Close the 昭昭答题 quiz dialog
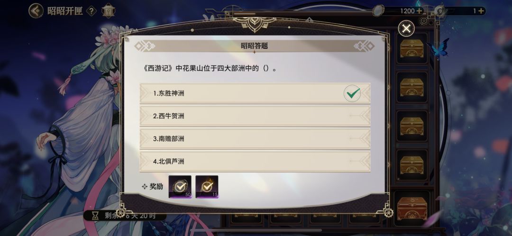512x236 pixels. pos(406,29)
